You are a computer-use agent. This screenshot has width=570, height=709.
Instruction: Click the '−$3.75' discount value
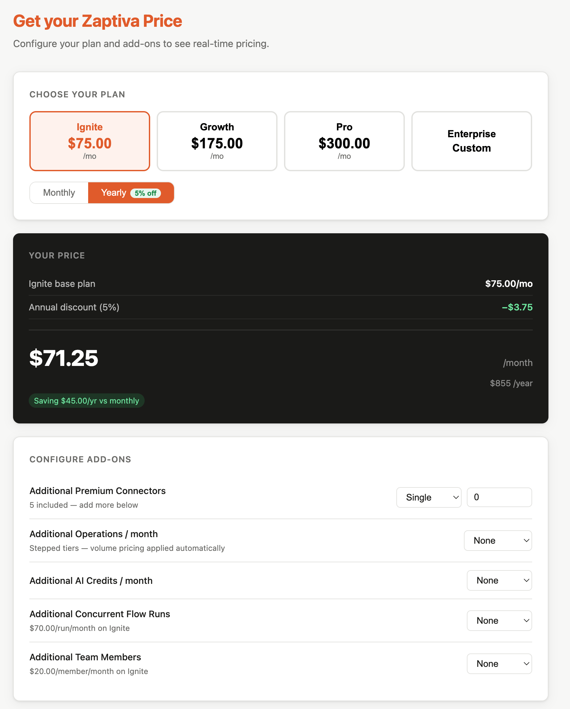(x=517, y=307)
